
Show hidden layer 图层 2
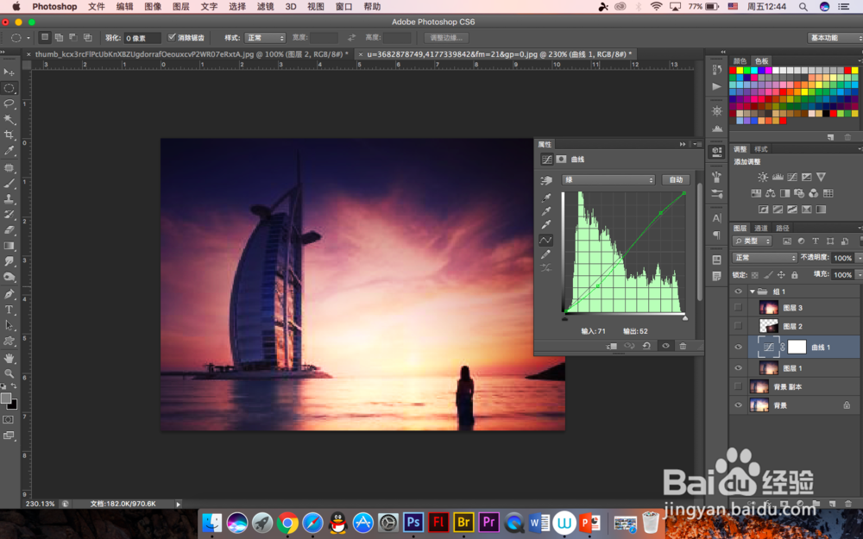[x=738, y=326]
